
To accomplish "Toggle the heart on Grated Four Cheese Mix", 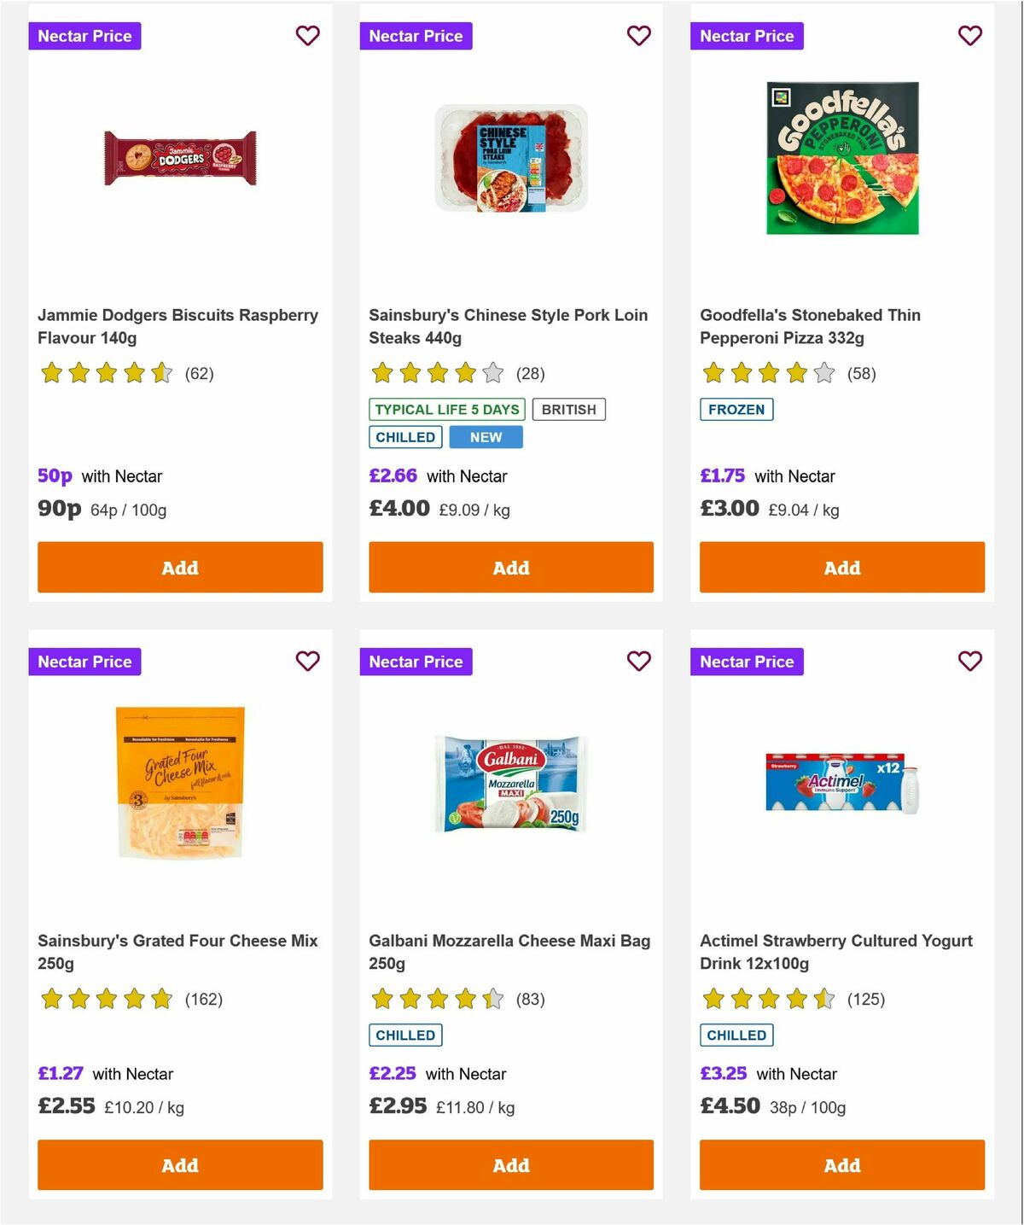I will click(307, 661).
